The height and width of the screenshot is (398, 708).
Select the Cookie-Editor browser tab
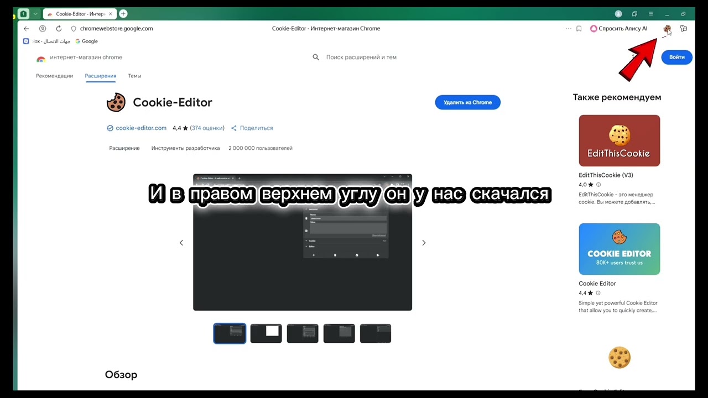[80, 14]
